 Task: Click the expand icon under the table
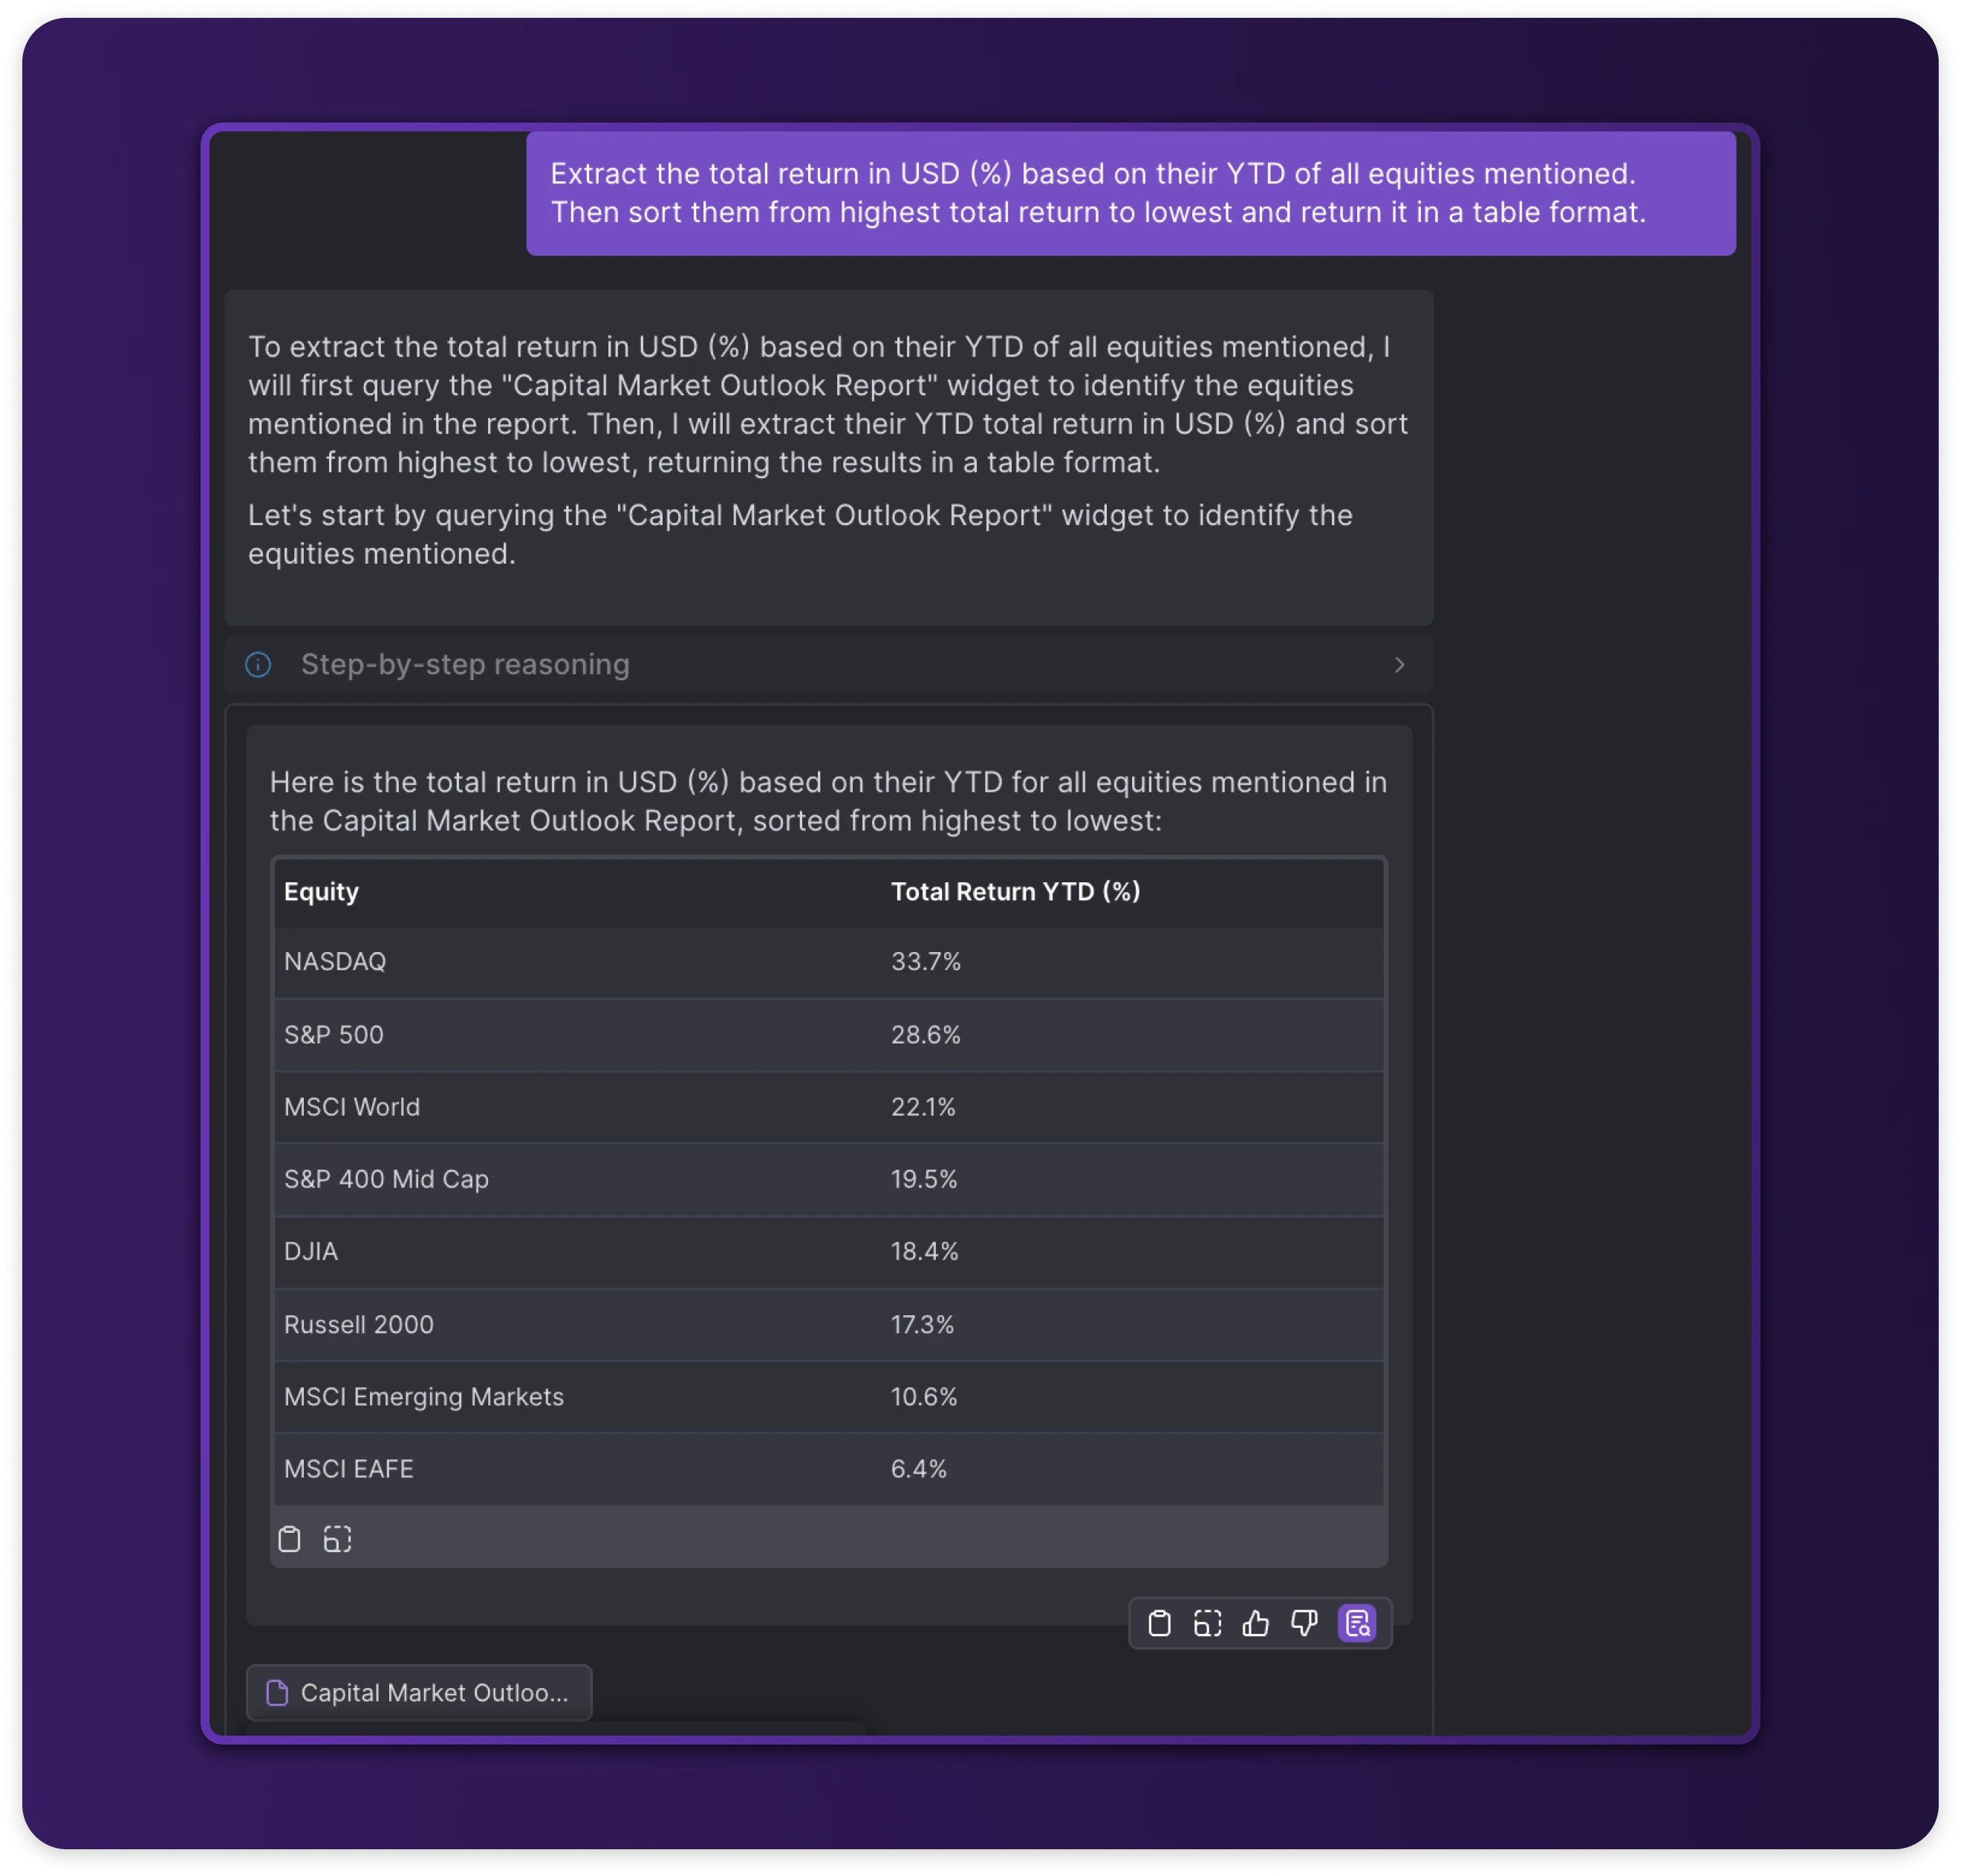tap(337, 1539)
